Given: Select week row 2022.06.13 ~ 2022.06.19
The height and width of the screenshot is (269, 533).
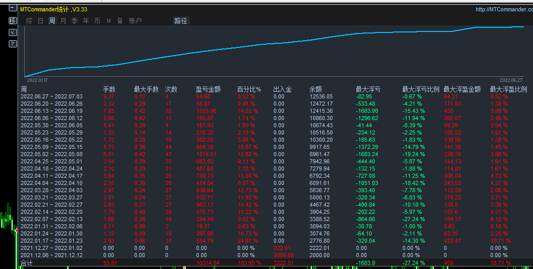Looking at the screenshot, I should (51, 111).
